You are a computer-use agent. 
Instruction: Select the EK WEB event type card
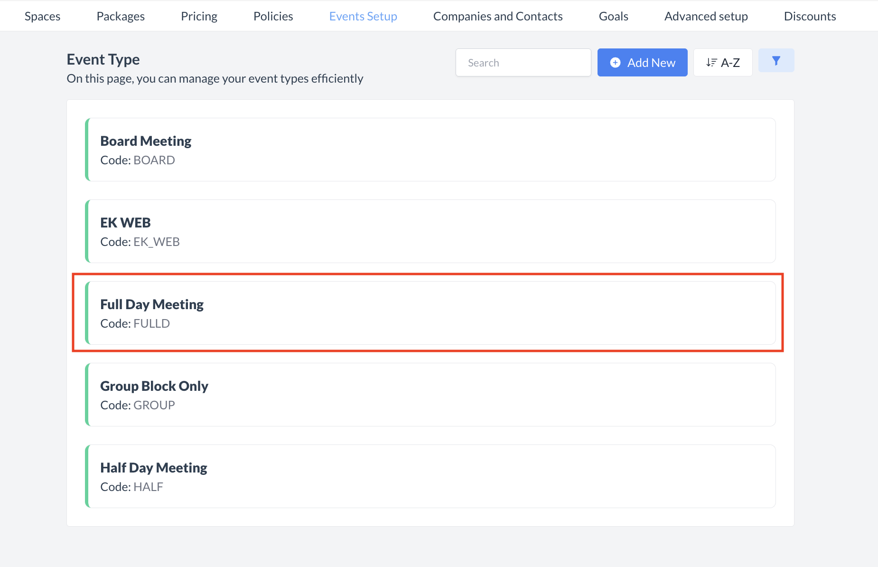[430, 231]
